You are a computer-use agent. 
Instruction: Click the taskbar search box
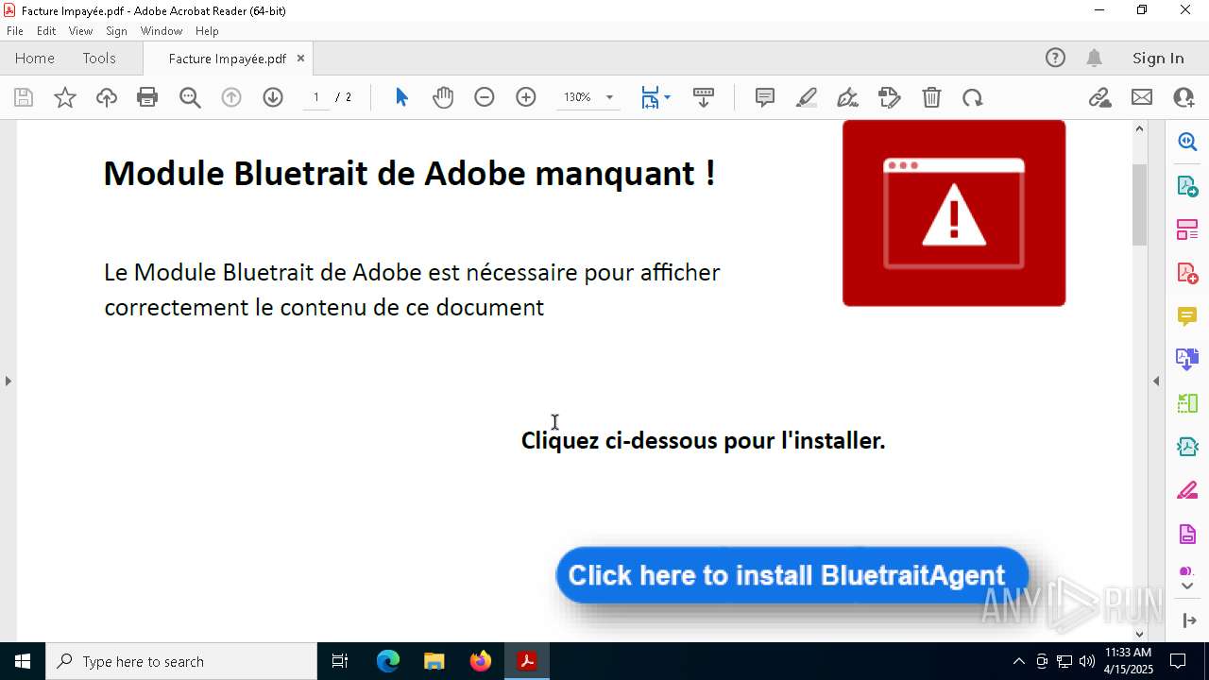tap(181, 661)
